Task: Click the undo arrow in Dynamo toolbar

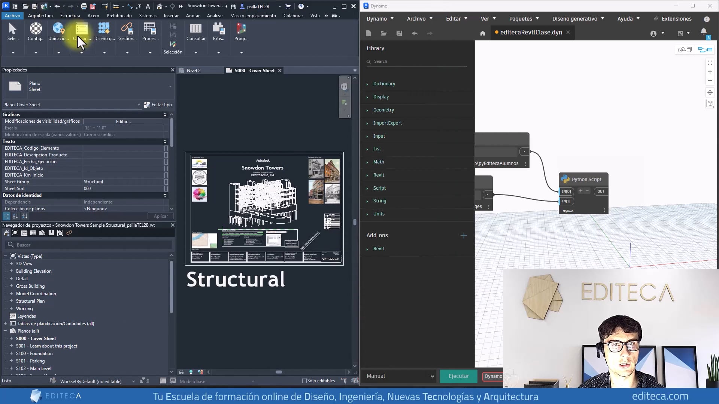Action: (x=415, y=33)
